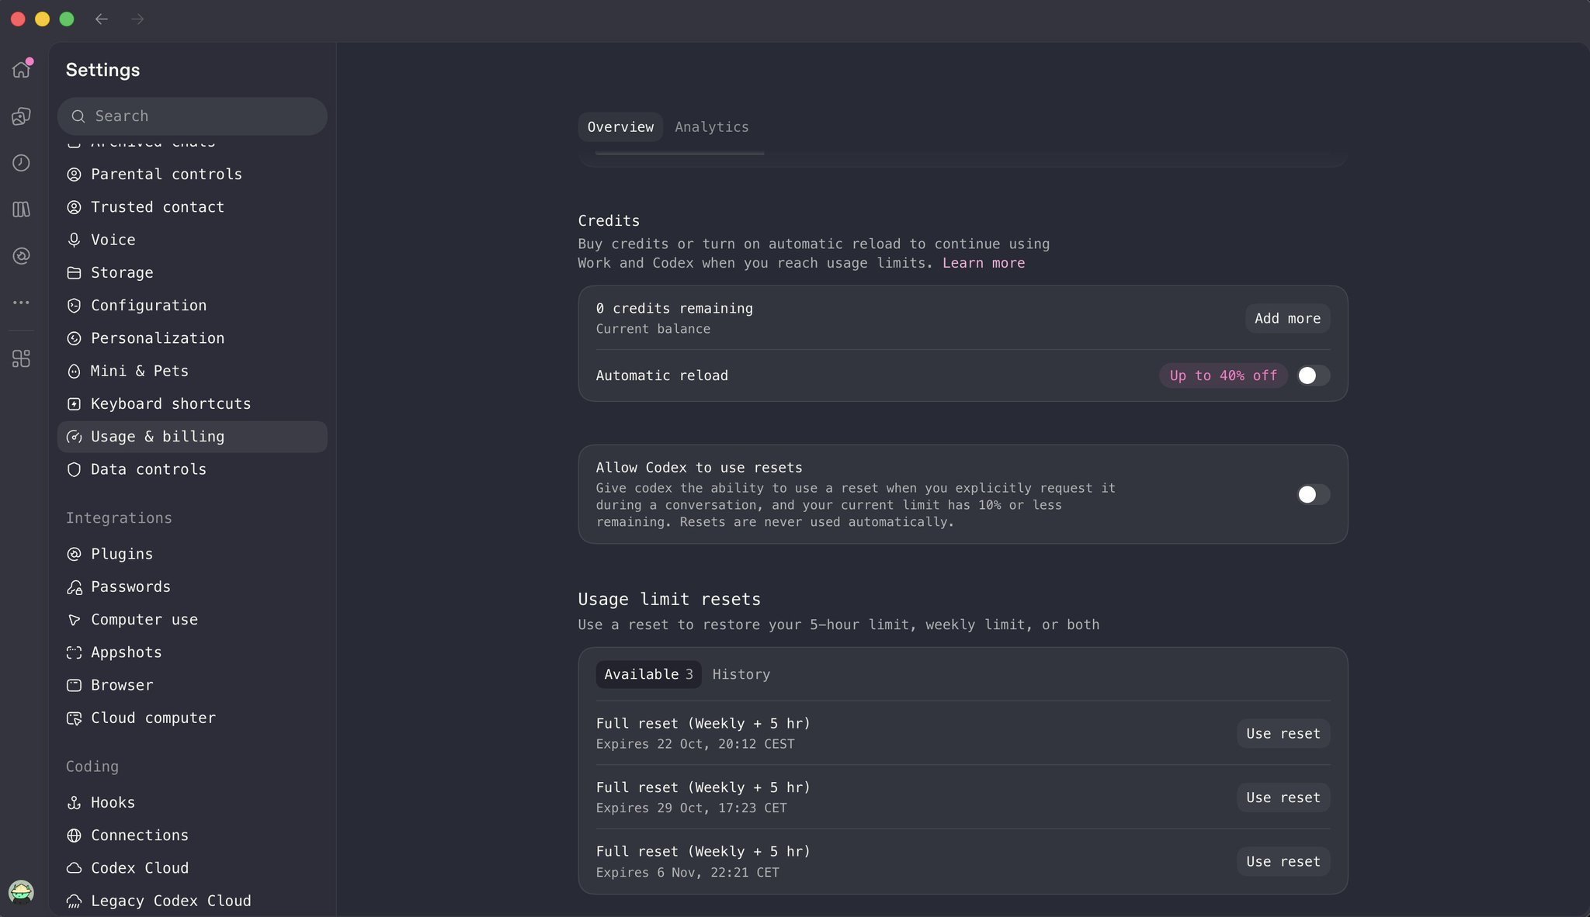
Task: Click the Voice microphone icon
Action: pos(74,240)
